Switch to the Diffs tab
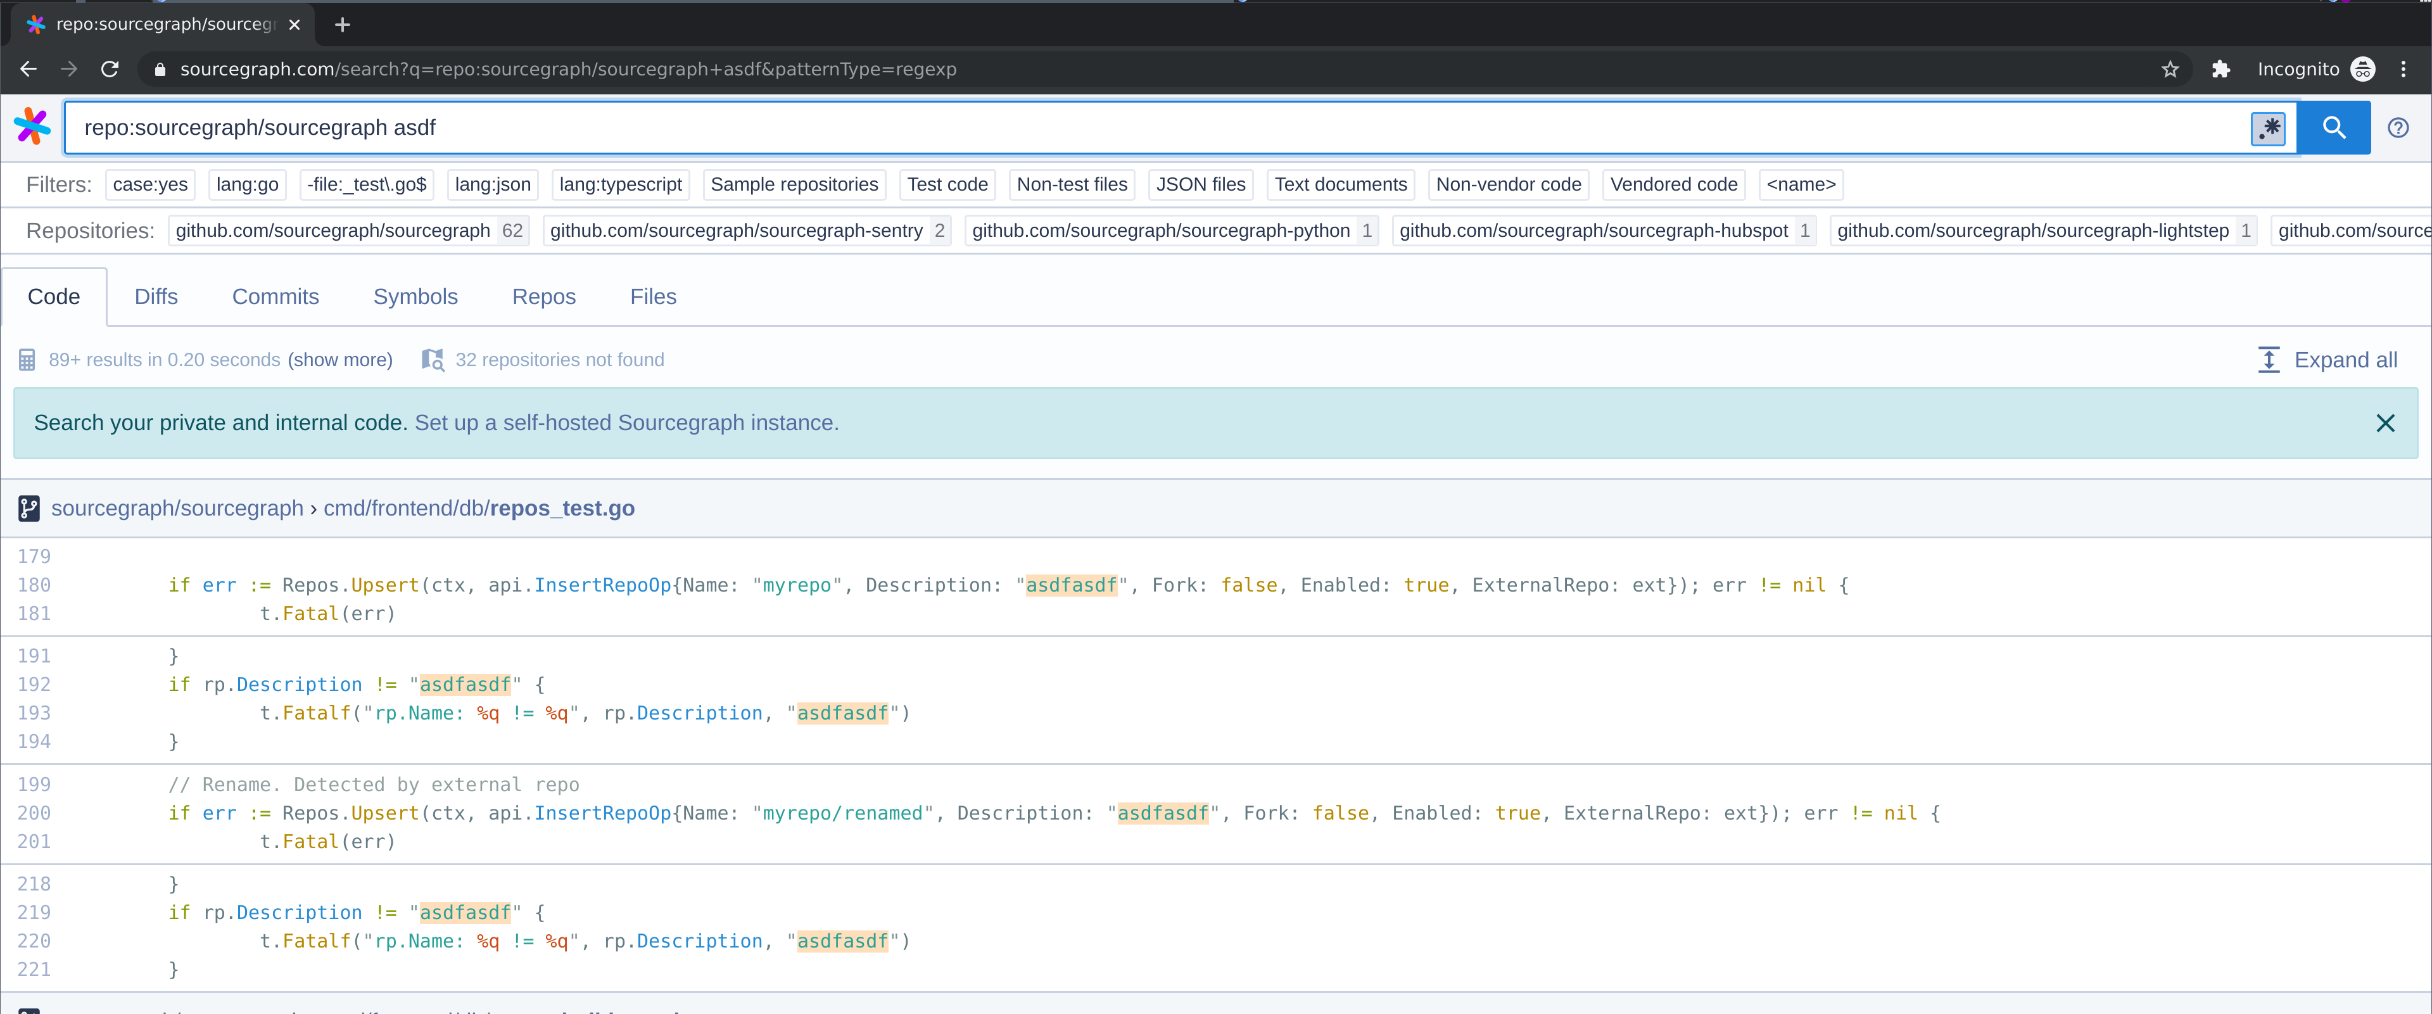The width and height of the screenshot is (2432, 1014). (156, 296)
